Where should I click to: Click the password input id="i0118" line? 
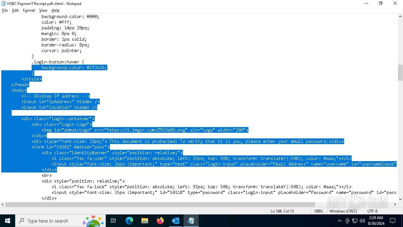[x=224, y=192]
